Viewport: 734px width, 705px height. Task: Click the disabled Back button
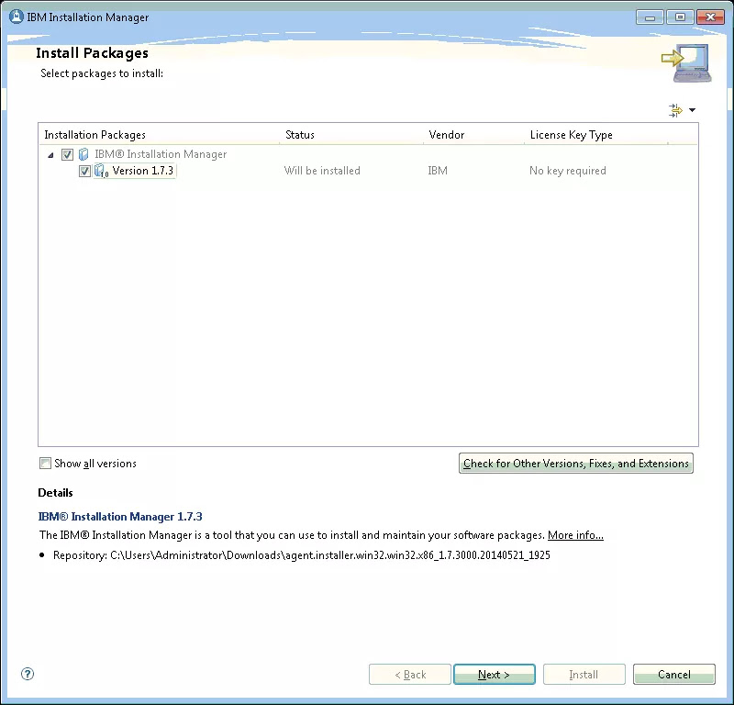click(x=410, y=675)
